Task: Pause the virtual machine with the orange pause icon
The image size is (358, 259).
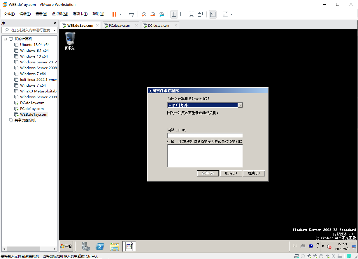Action: click(x=114, y=14)
